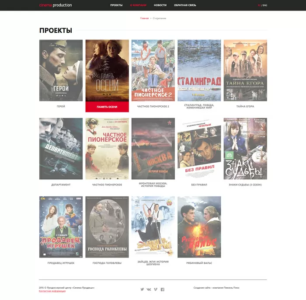This screenshot has height=300, width=306.
Task: Open the Facebook social icon in footer
Action: pos(162,289)
